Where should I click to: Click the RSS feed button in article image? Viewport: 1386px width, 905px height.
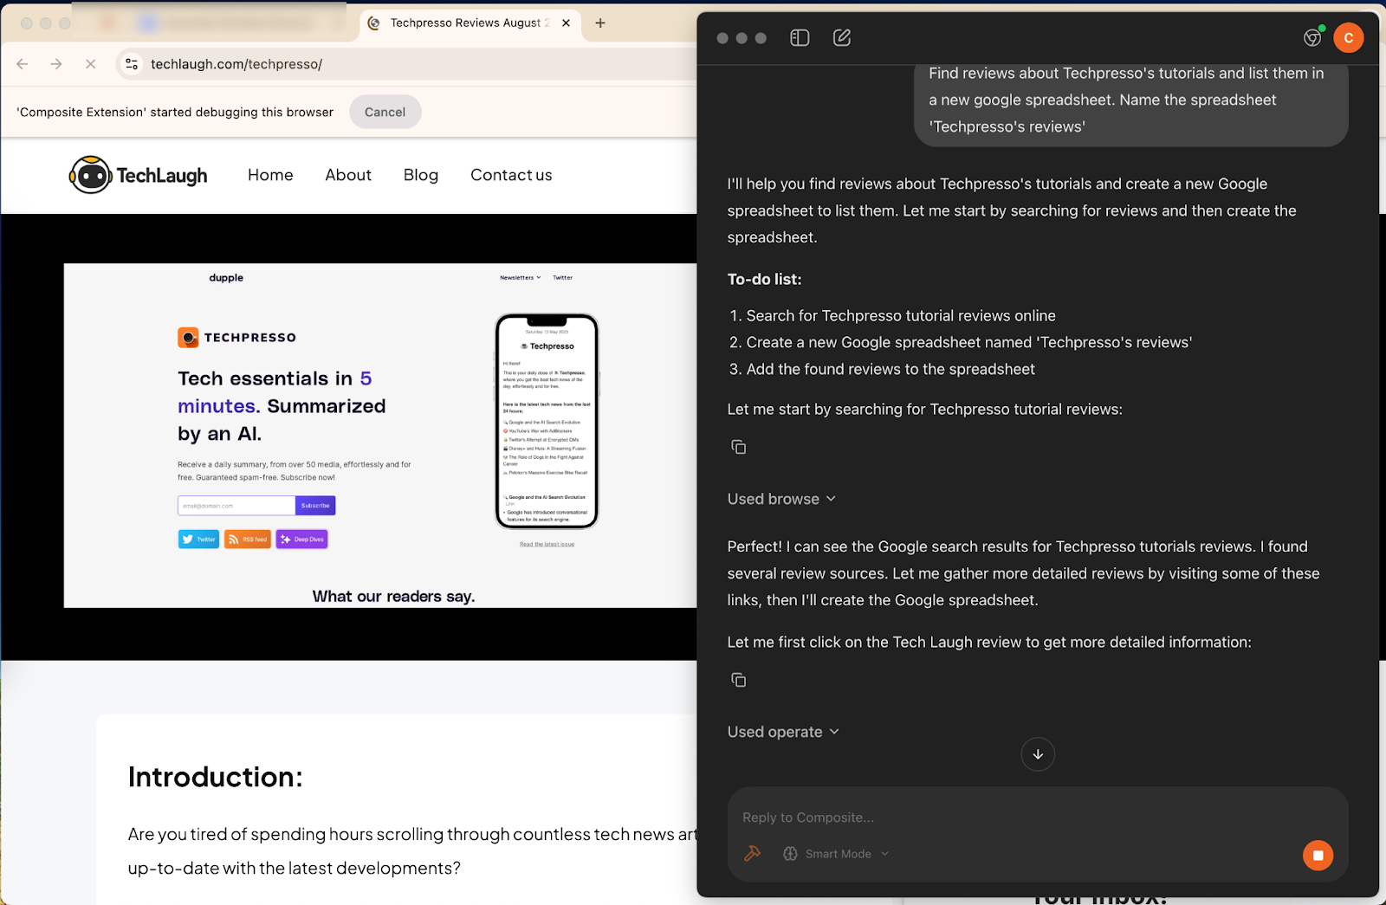click(248, 540)
